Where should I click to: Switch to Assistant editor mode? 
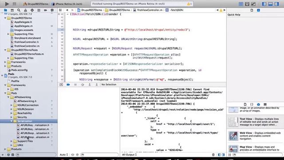[247, 4]
